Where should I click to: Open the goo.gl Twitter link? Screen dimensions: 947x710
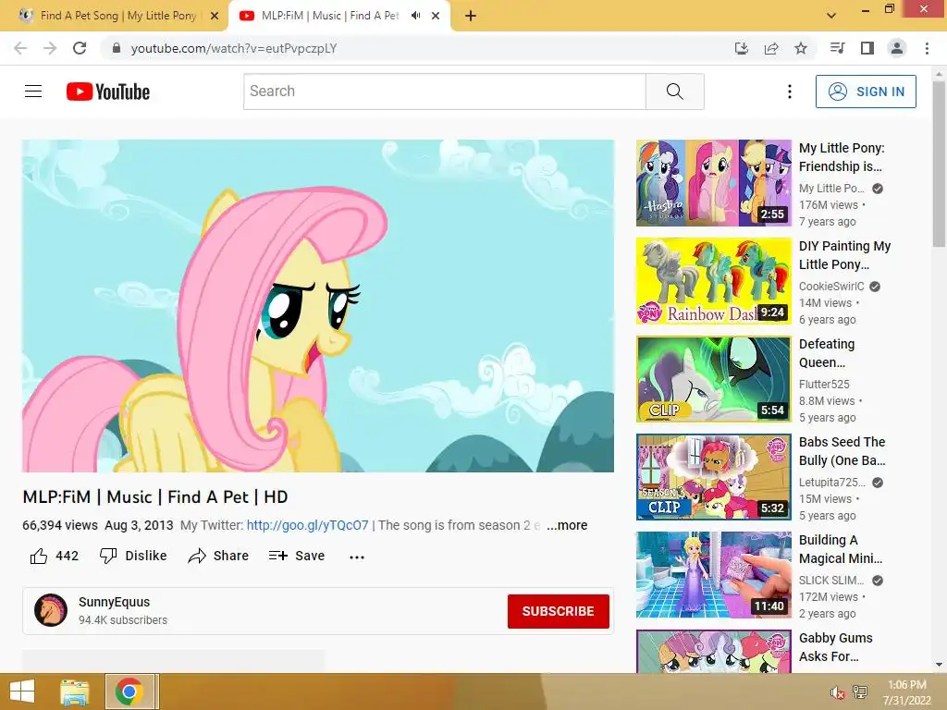pyautogui.click(x=307, y=525)
